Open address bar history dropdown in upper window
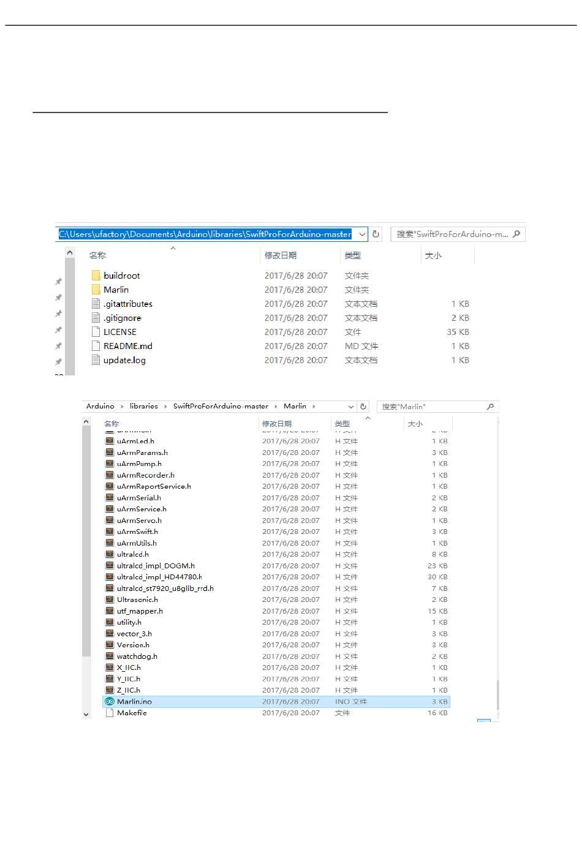The height and width of the screenshot is (850, 582). (362, 234)
